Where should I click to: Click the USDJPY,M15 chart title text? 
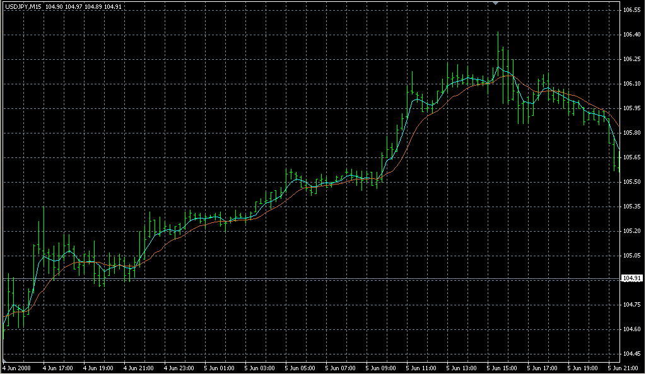(23, 7)
